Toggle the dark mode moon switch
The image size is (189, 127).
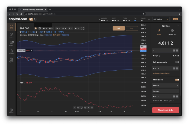coord(31,19)
